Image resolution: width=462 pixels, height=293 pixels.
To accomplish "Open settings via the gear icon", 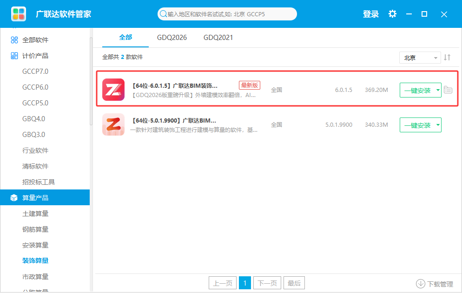I will tap(392, 14).
